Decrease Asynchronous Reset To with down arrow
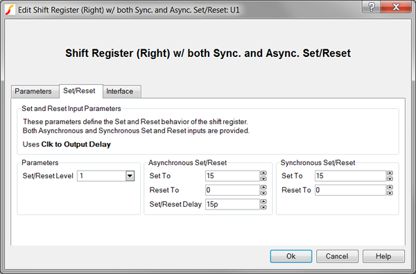Image resolution: width=416 pixels, height=274 pixels. [x=263, y=193]
